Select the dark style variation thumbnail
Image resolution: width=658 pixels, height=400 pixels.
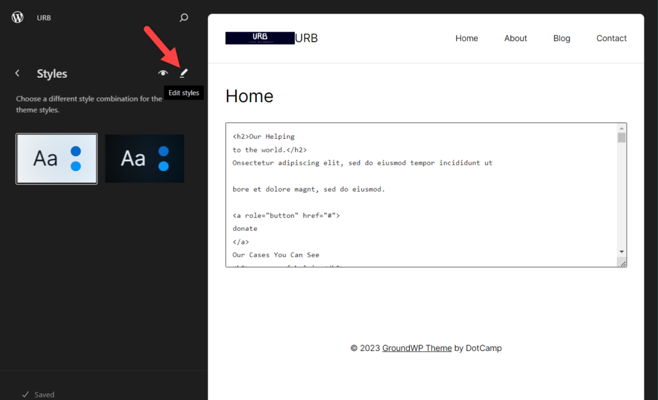tap(144, 158)
